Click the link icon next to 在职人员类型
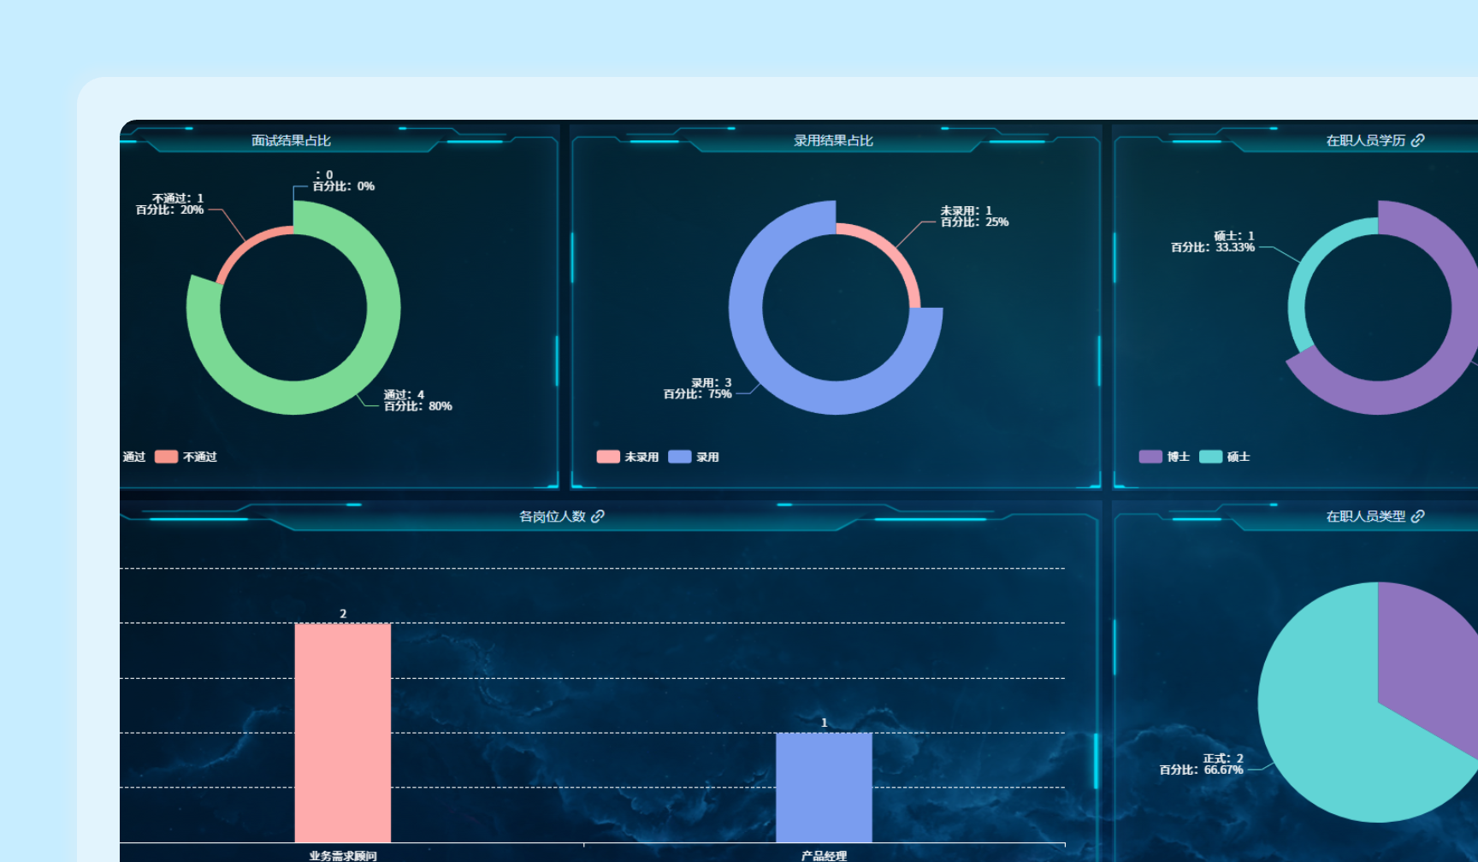 click(1417, 516)
